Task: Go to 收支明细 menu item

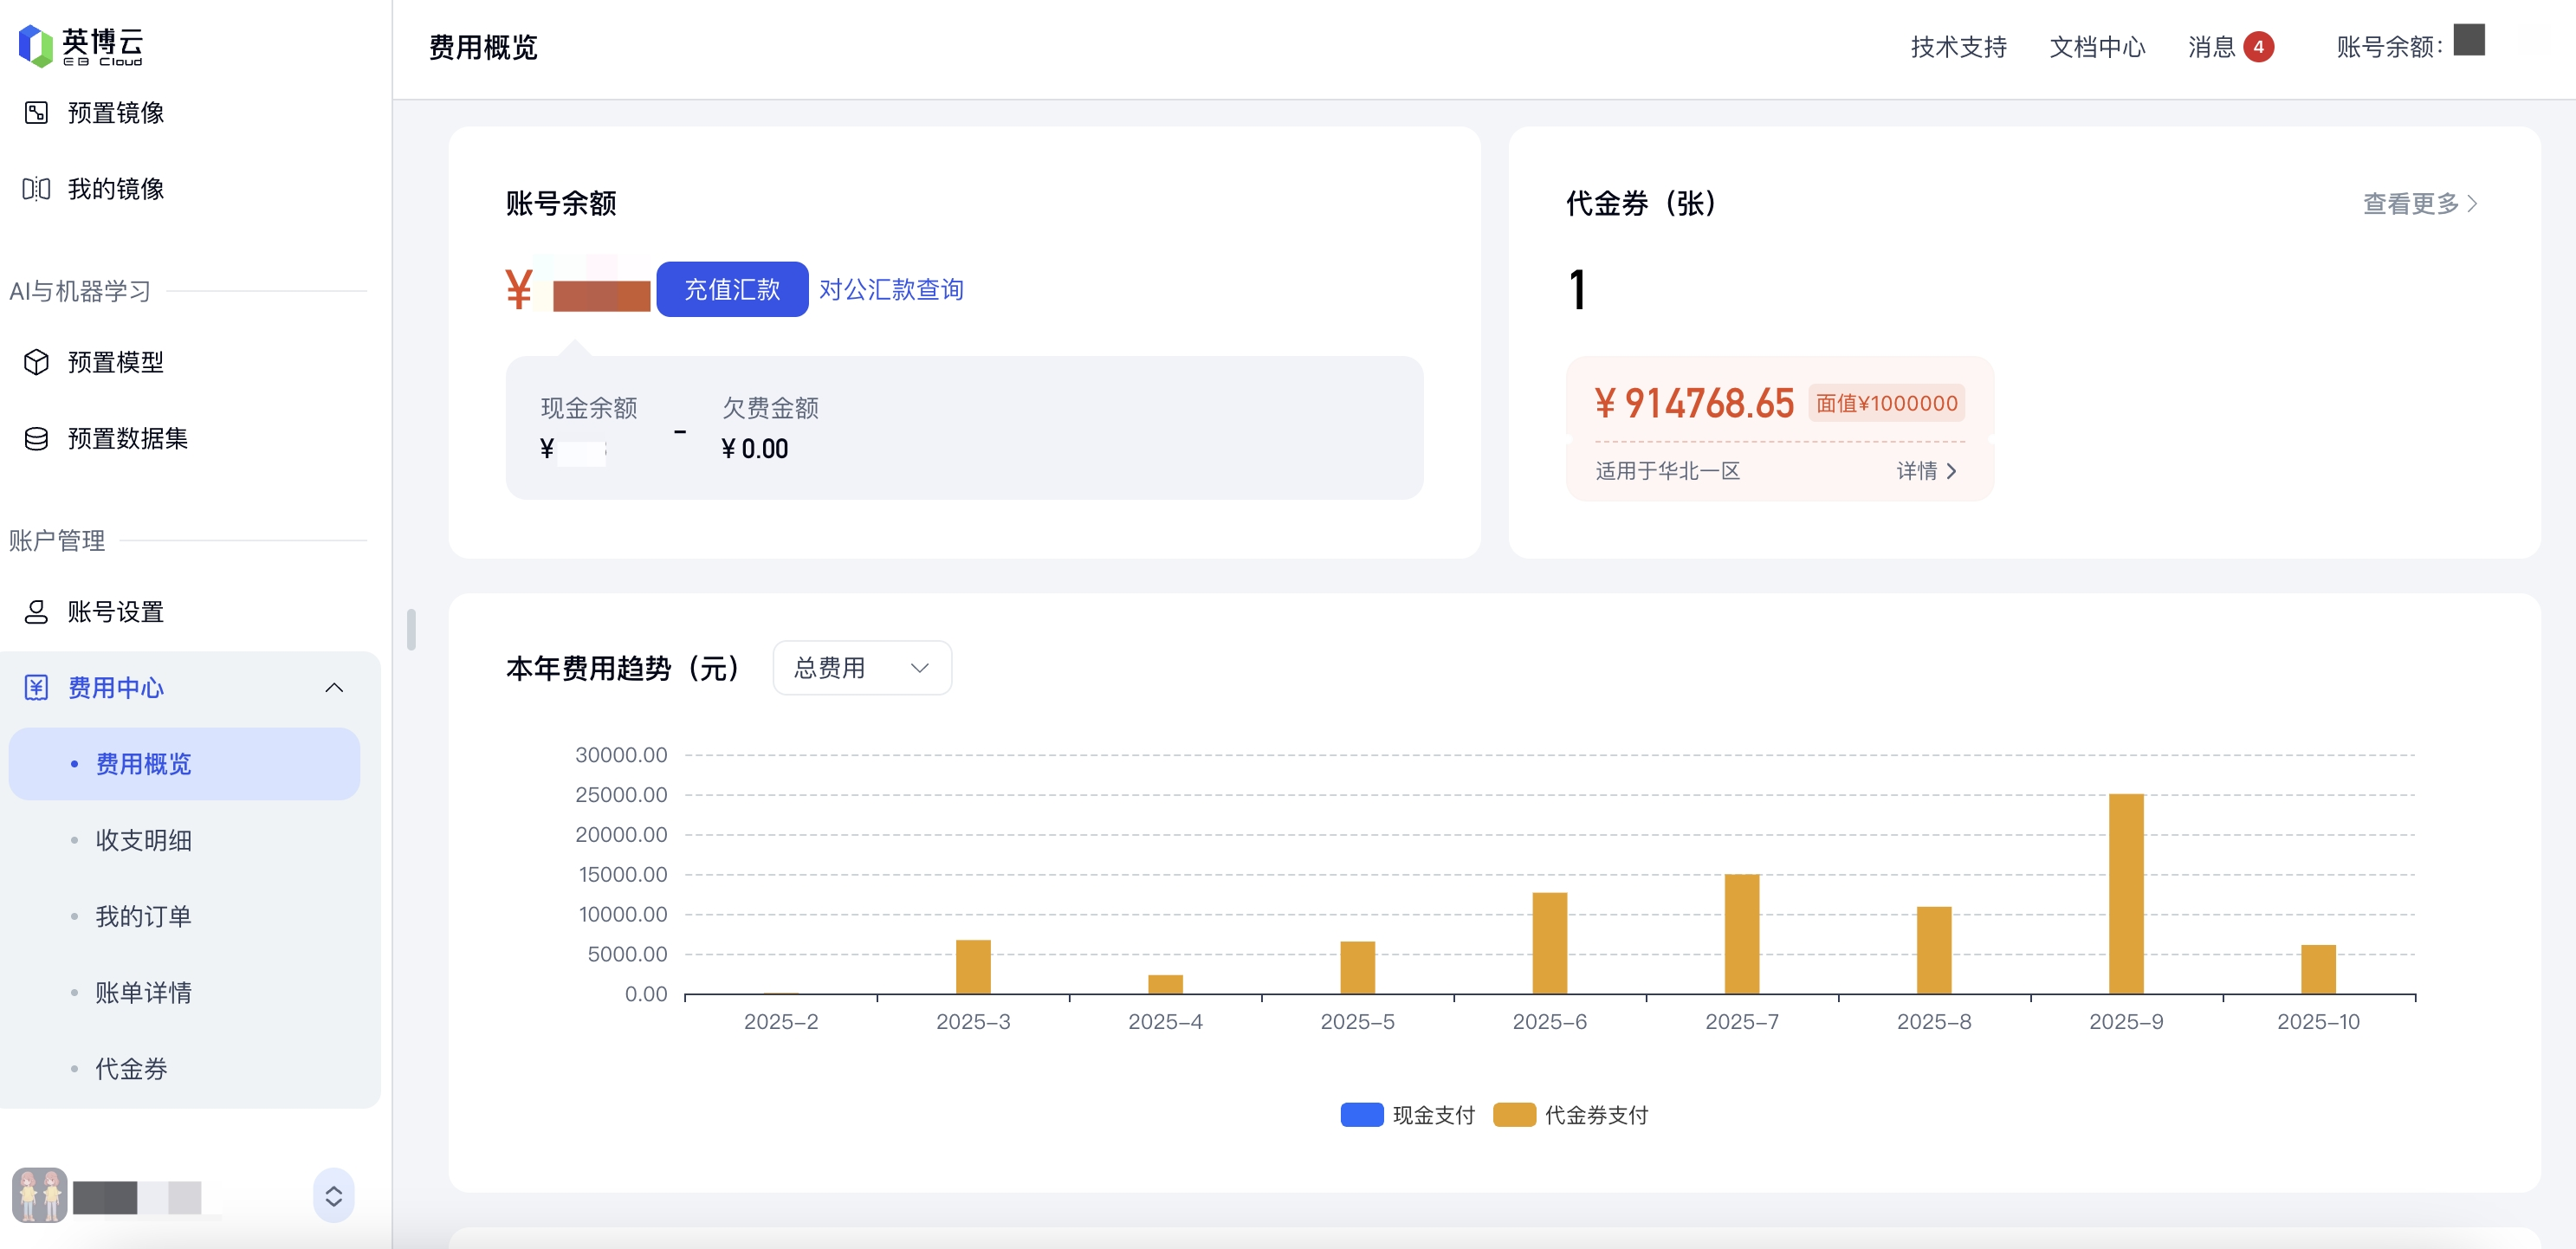Action: pos(143,840)
